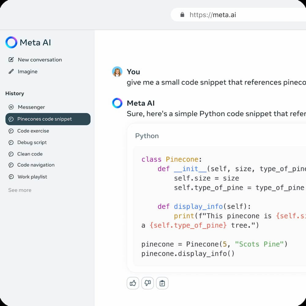Open the Work playlist conversation
The image size is (306, 306).
(32, 177)
